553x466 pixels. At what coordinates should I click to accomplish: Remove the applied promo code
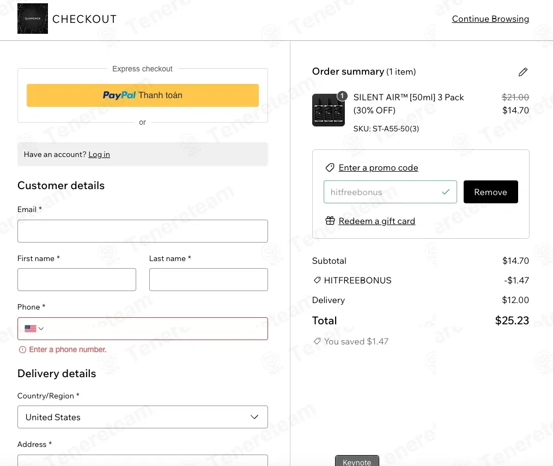[x=490, y=192]
